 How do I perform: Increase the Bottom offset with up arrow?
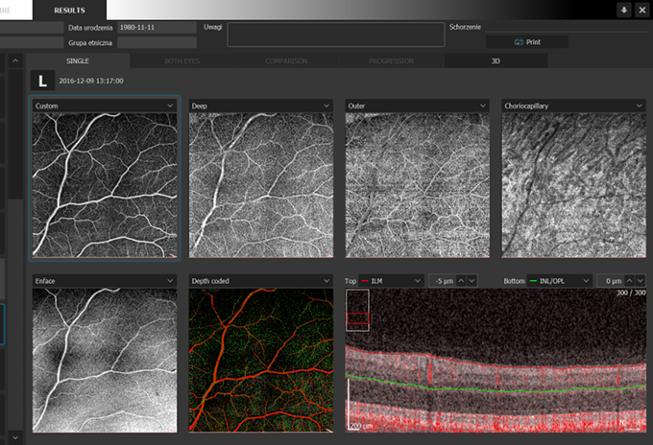(629, 281)
